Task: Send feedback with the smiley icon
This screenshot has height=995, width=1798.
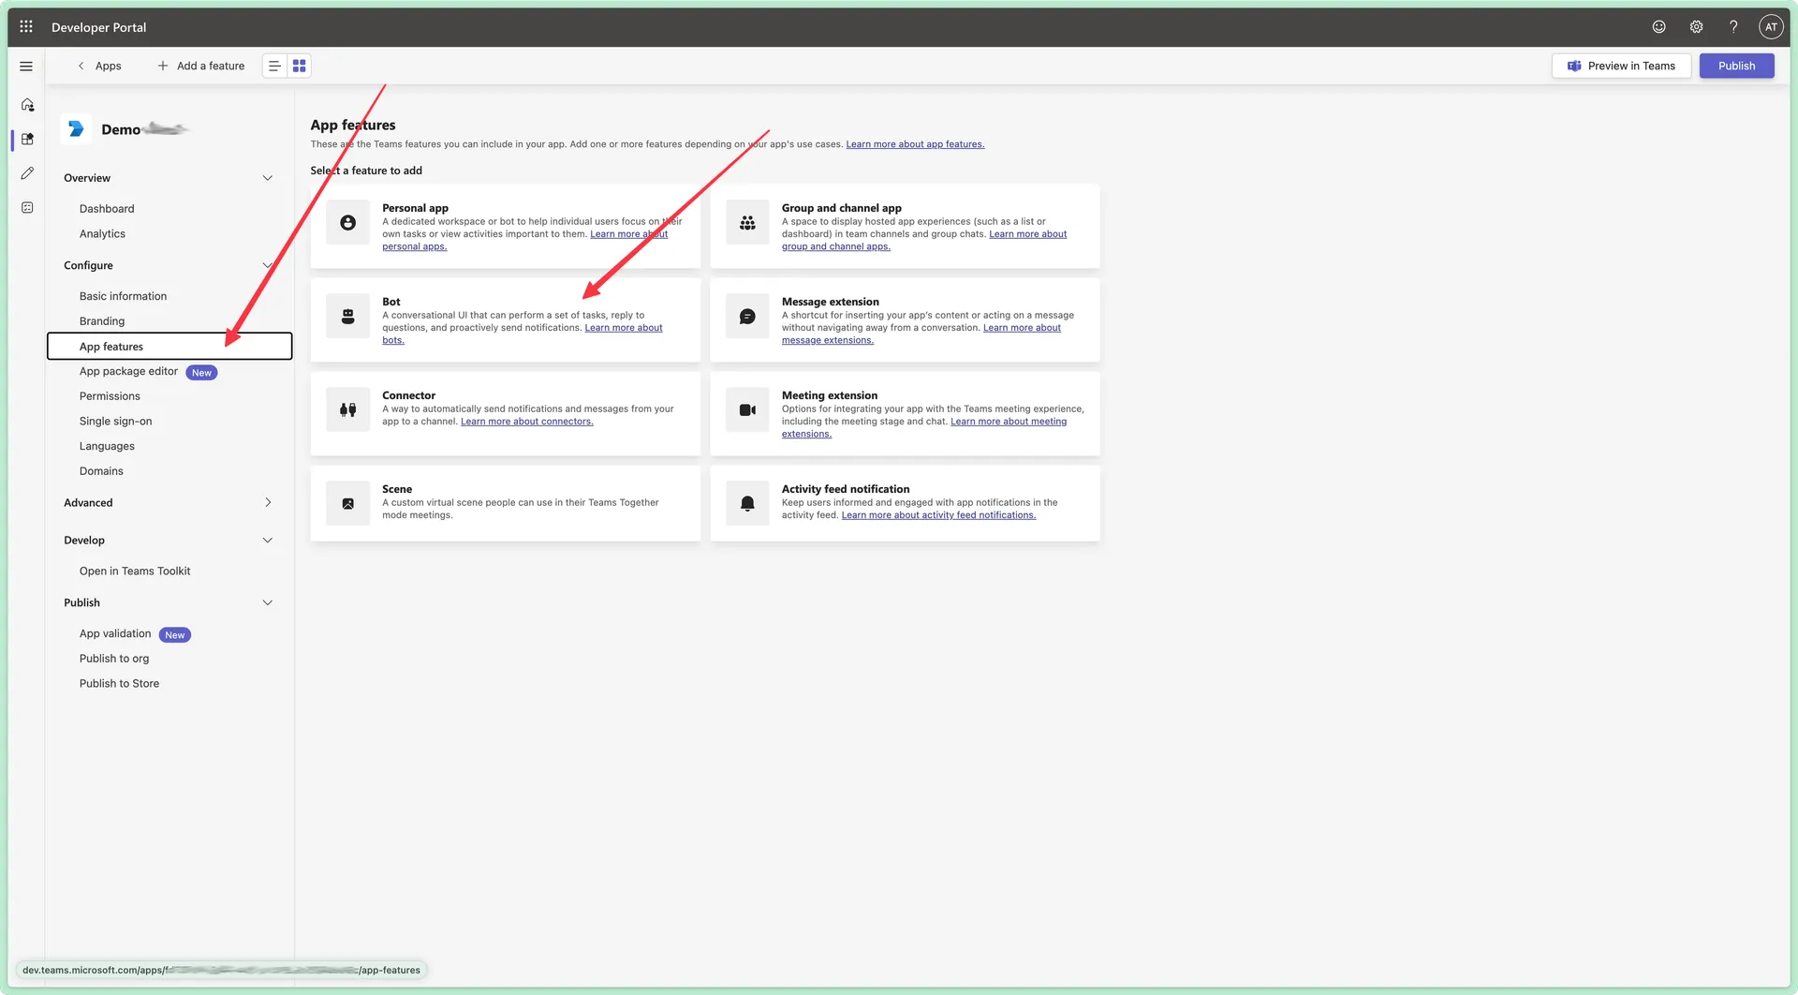Action: [1658, 27]
